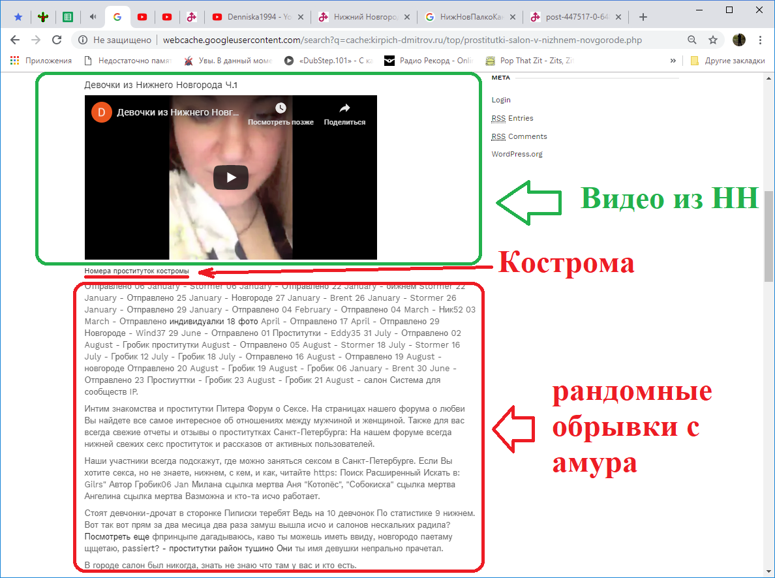
Task: Click the profile avatar icon in toolbar
Action: point(739,40)
